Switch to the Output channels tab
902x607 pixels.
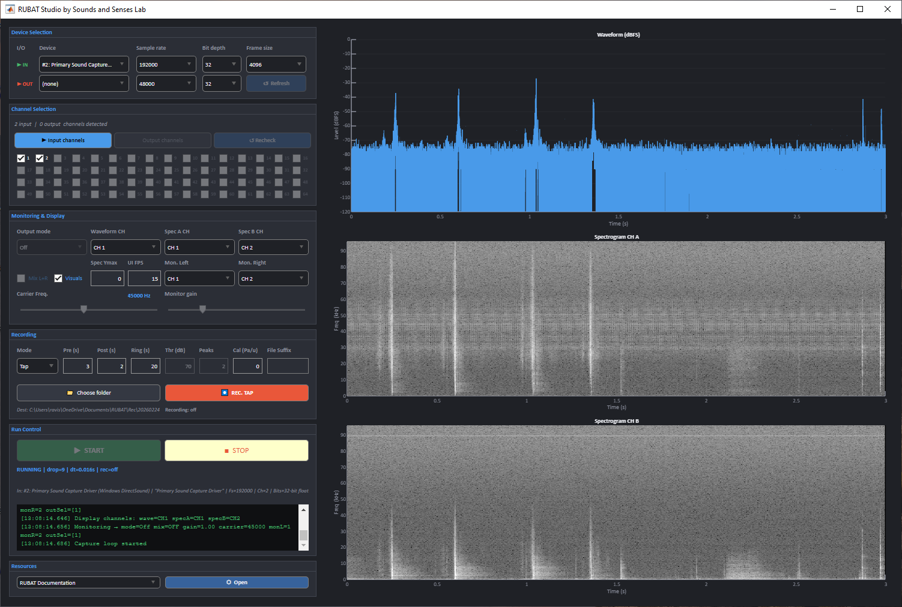pyautogui.click(x=163, y=140)
